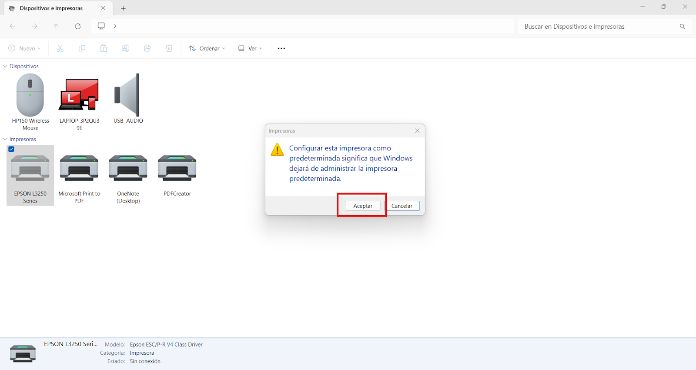The width and height of the screenshot is (696, 370).
Task: Collapse the Dispositivos group
Action: click(x=5, y=67)
